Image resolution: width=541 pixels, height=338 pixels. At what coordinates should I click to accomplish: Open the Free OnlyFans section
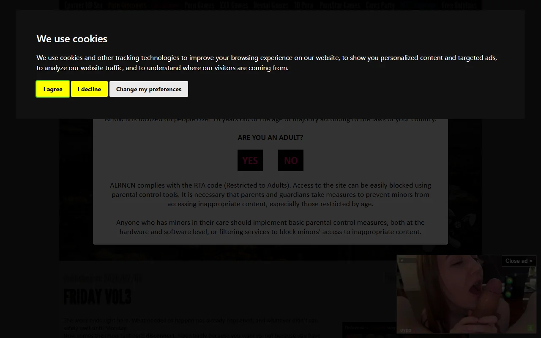tap(459, 5)
